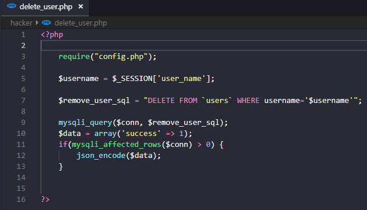367x210 pixels.
Task: Click the ?> closing tag
Action: point(45,199)
